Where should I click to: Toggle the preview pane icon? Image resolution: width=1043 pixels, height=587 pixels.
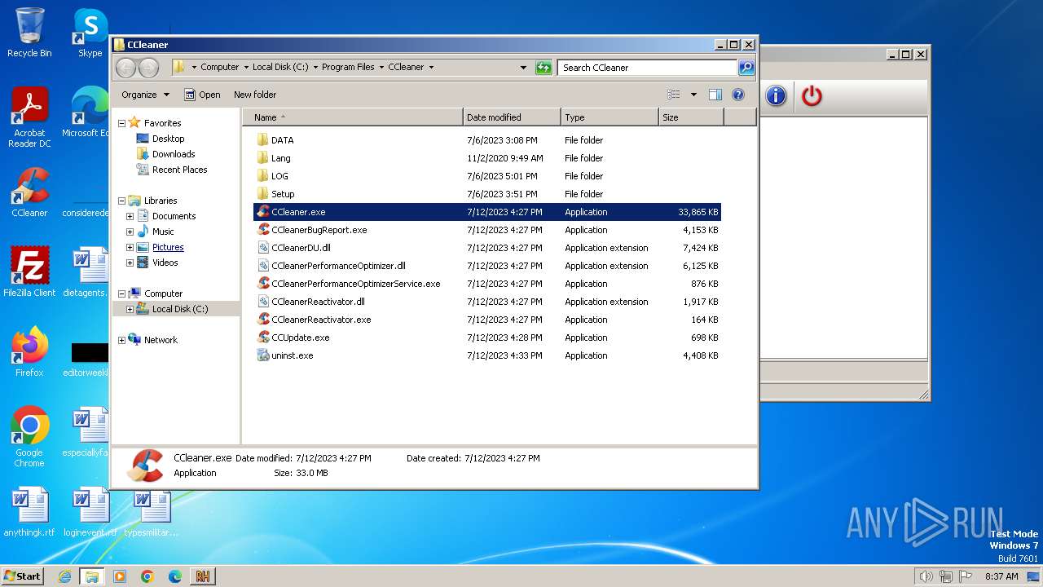pyautogui.click(x=715, y=95)
